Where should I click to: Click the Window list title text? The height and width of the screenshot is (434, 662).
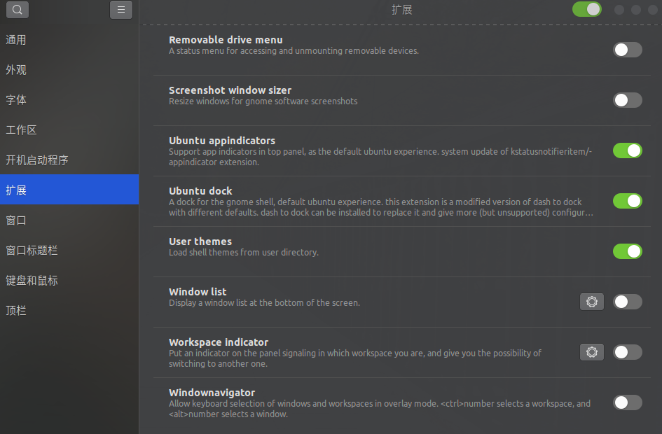click(198, 291)
